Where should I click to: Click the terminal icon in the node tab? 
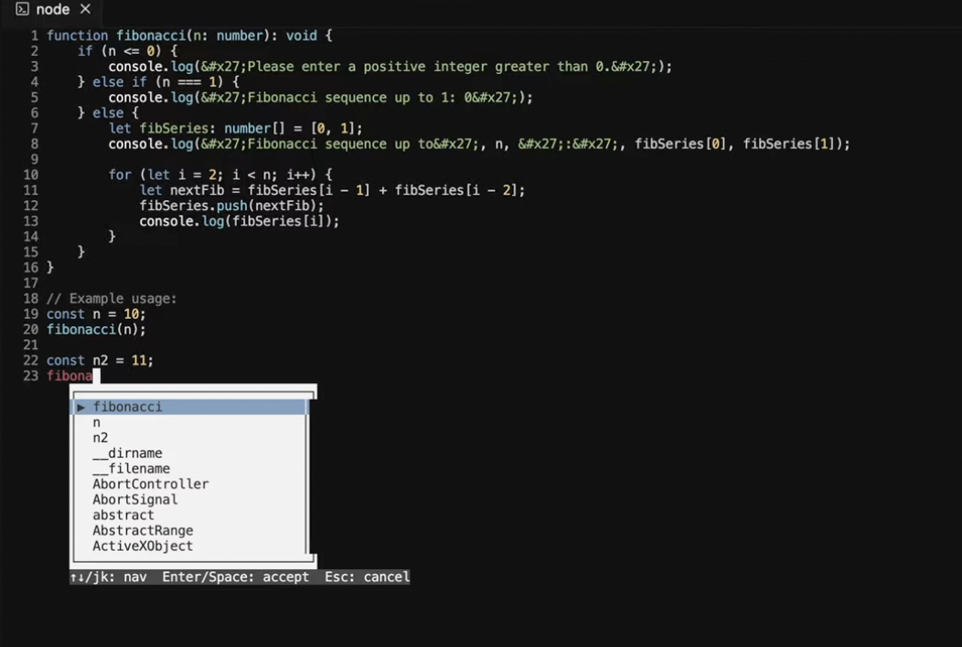(x=22, y=9)
